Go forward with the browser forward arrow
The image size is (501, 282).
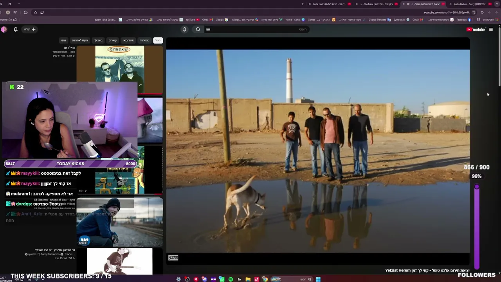489,13
